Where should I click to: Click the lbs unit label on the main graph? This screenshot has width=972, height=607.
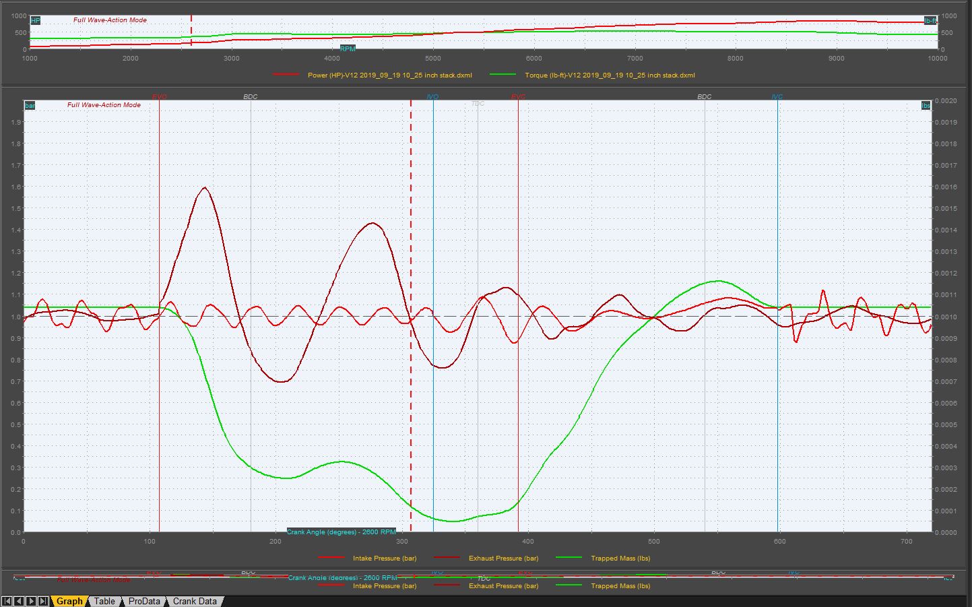926,105
